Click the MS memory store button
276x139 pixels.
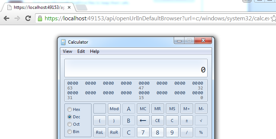pos(172,109)
